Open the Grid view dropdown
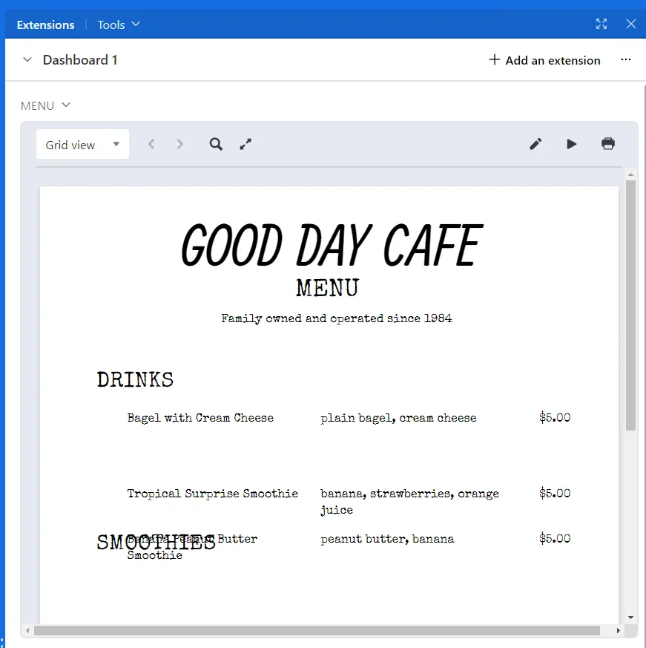The image size is (646, 648). (82, 145)
